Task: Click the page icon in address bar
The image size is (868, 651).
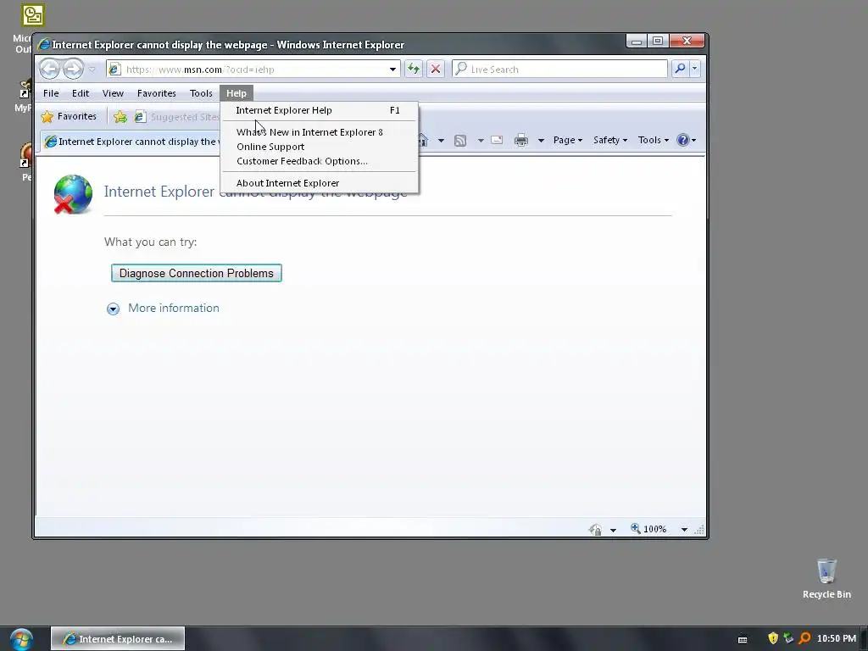Action: 114,70
